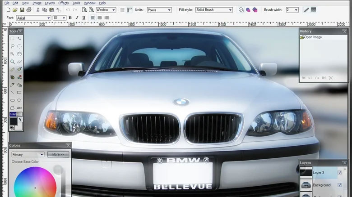
Task: Align text to the right
Action: click(x=107, y=18)
